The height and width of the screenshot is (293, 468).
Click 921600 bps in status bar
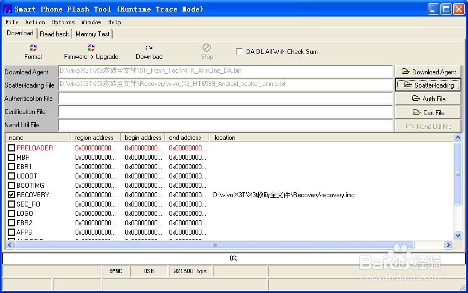190,271
